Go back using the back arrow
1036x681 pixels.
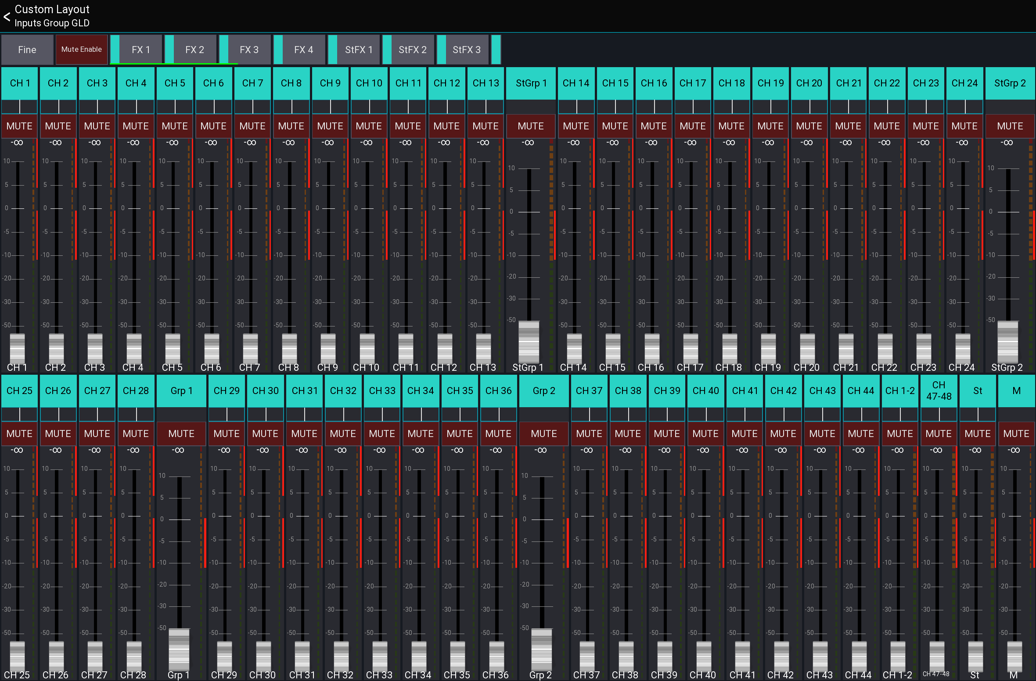click(7, 17)
